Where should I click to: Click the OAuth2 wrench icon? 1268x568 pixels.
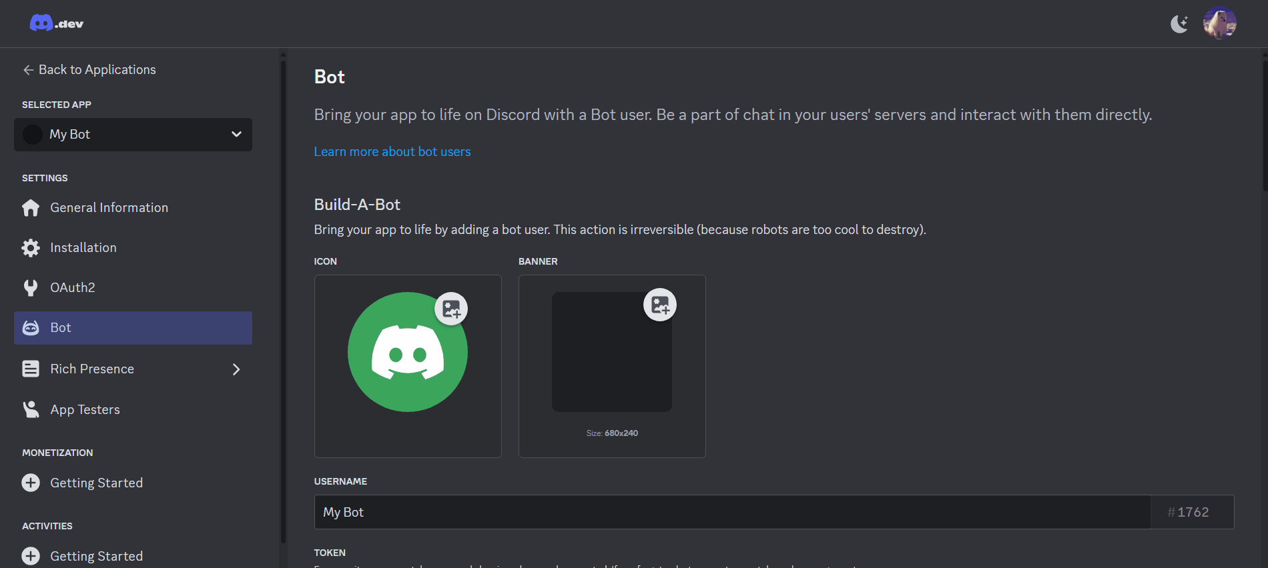pyautogui.click(x=31, y=288)
